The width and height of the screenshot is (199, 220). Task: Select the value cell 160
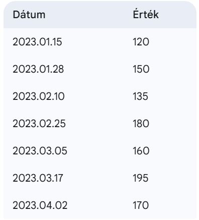(141, 151)
